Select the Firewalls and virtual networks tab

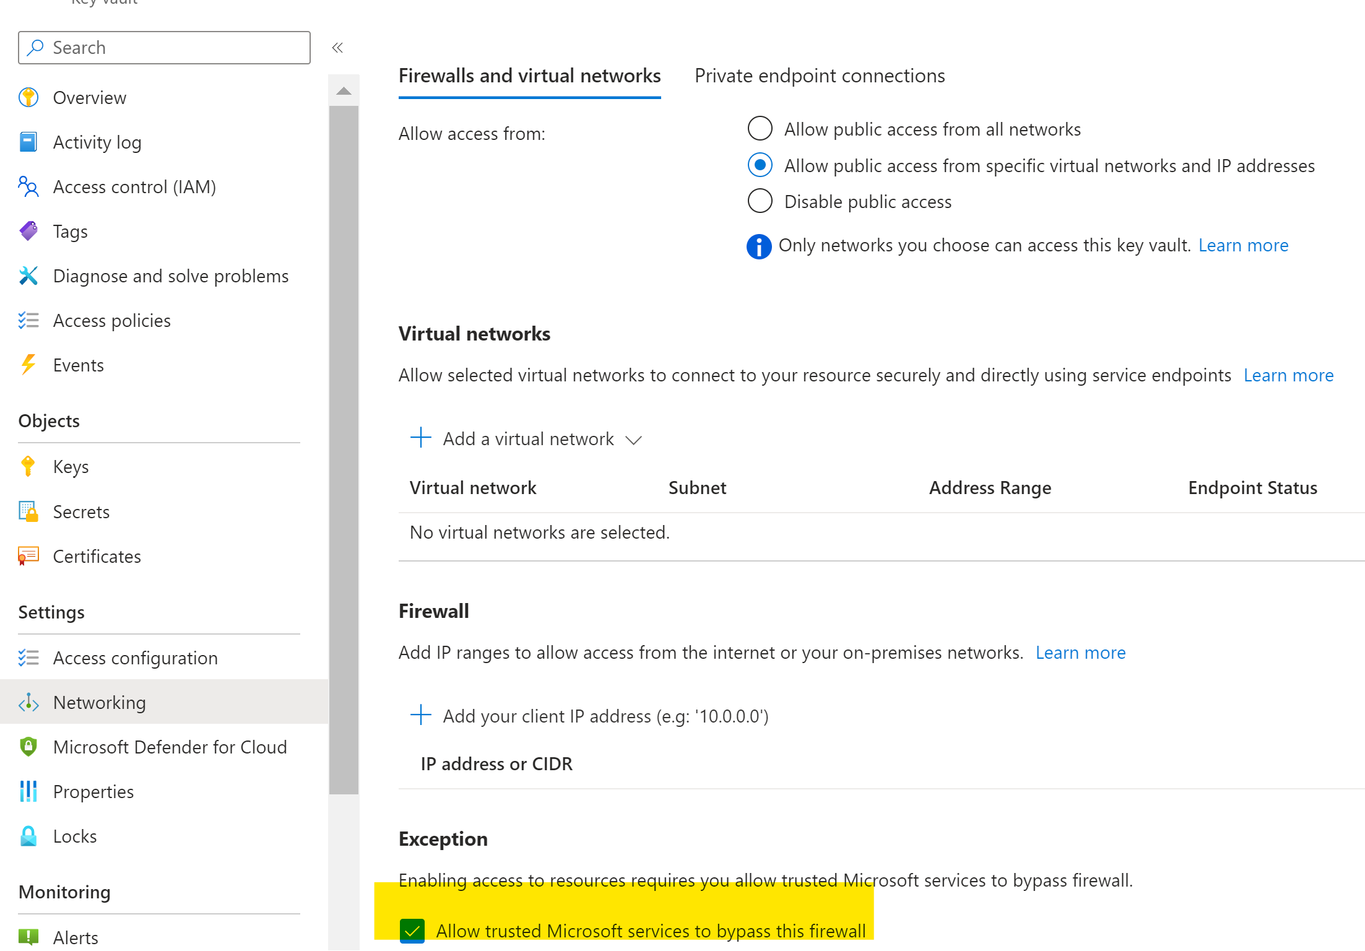pos(529,76)
